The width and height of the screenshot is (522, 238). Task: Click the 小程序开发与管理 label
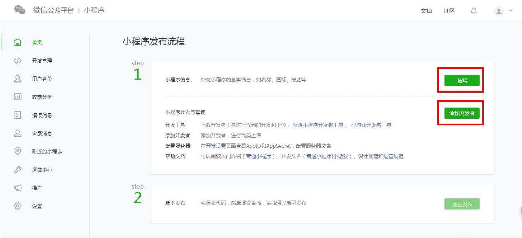click(x=185, y=112)
